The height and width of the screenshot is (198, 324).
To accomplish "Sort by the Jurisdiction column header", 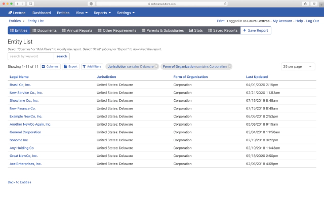I will tap(106, 76).
